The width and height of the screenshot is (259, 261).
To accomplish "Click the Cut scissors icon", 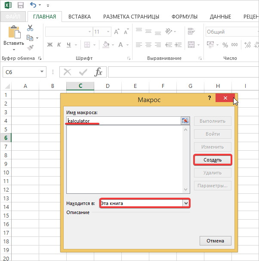I will tap(30, 28).
